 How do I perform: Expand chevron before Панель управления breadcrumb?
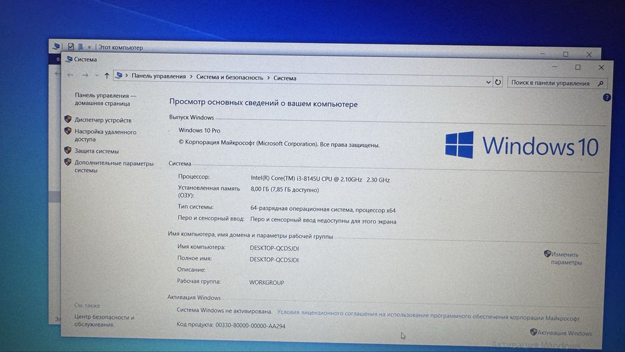pyautogui.click(x=127, y=76)
